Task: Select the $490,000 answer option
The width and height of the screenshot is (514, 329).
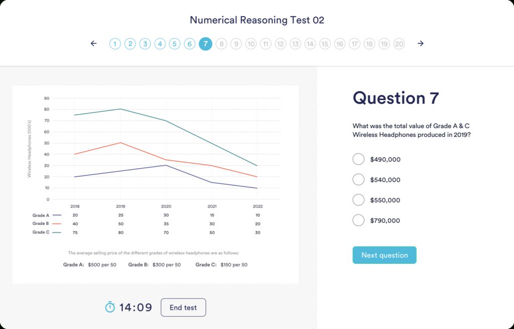Action: pyautogui.click(x=358, y=159)
